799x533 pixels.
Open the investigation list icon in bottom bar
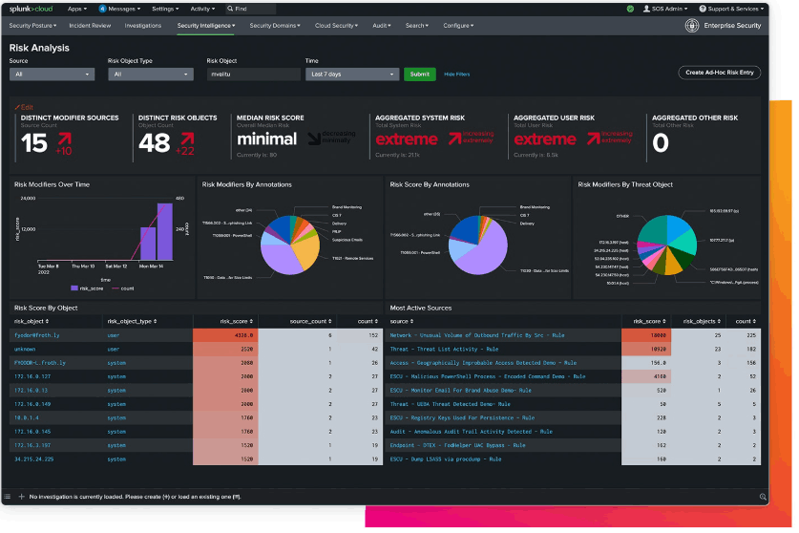7,497
